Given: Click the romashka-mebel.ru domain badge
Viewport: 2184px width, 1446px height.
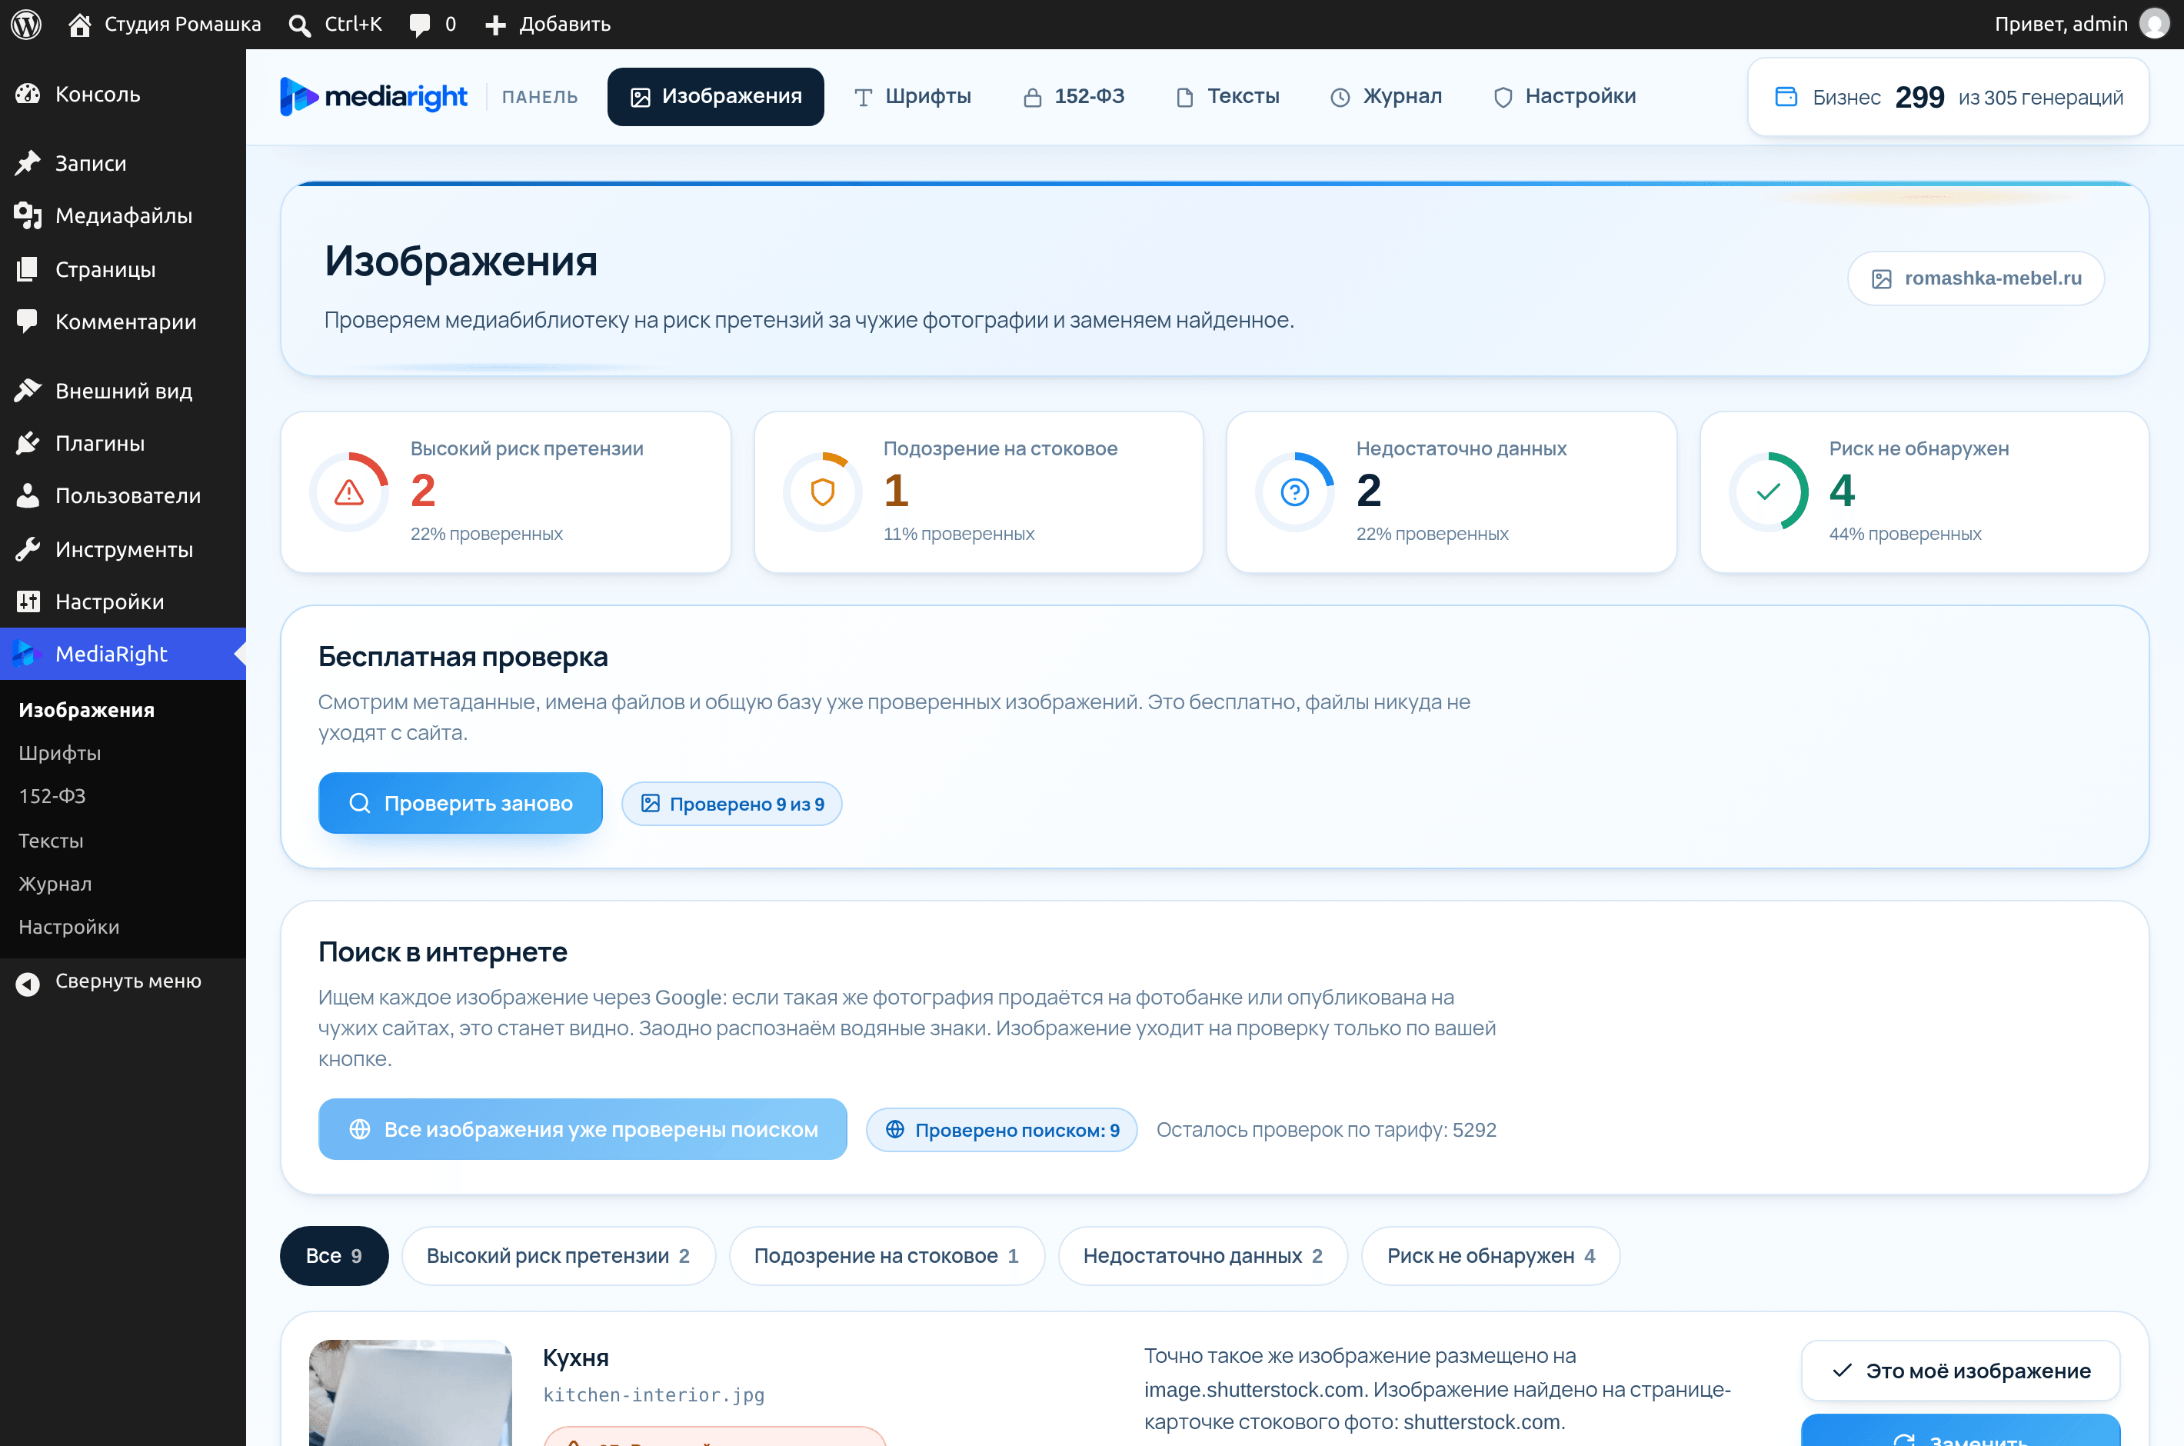Looking at the screenshot, I should (1976, 278).
